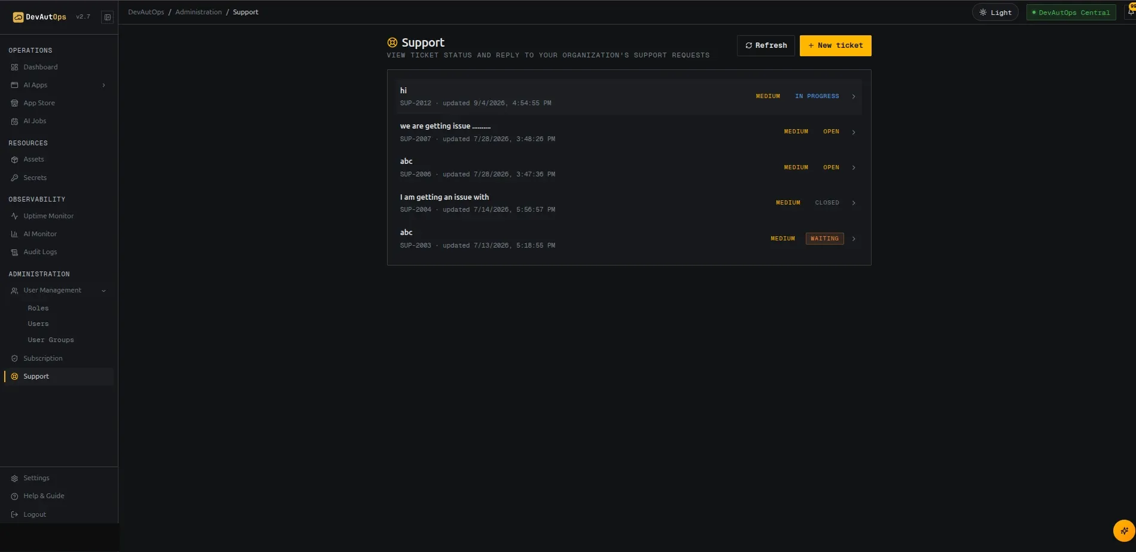Click the Assets cube icon
The height and width of the screenshot is (552, 1136).
coord(14,160)
